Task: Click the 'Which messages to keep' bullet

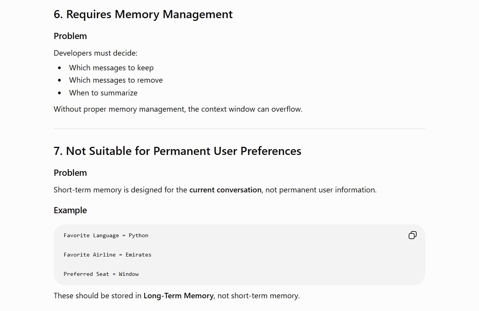Action: [111, 68]
